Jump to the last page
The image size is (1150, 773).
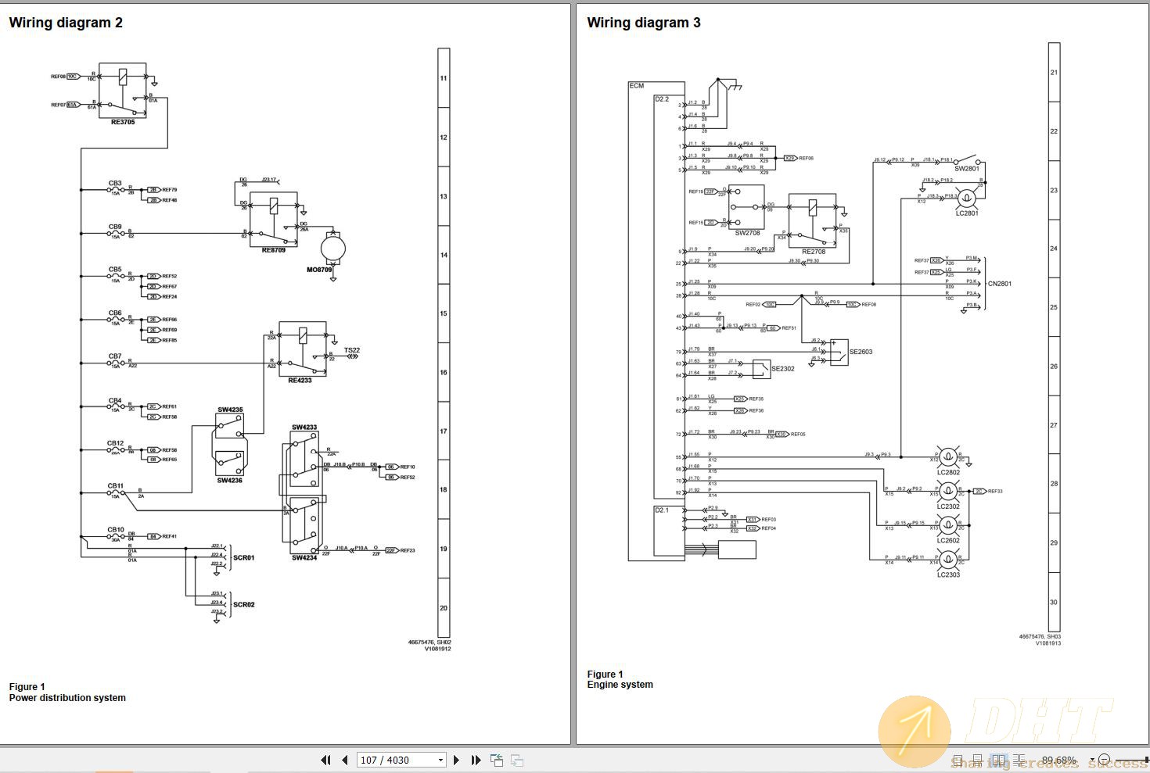[476, 760]
